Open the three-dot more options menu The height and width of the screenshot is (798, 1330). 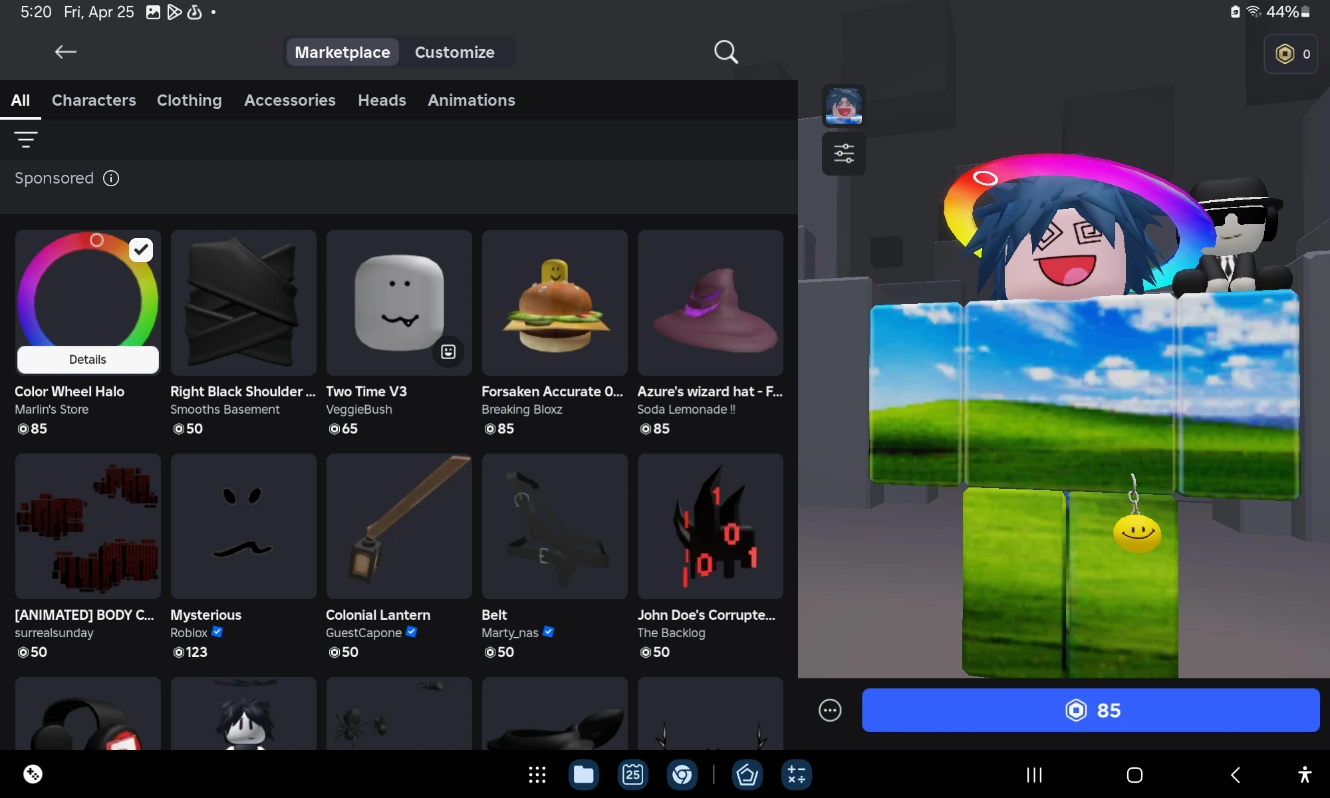pos(829,710)
